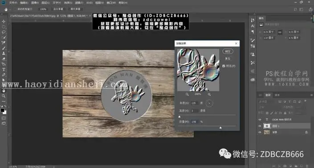
Task: Open the Edit Toolbar three-dots button
Action: coord(4,101)
